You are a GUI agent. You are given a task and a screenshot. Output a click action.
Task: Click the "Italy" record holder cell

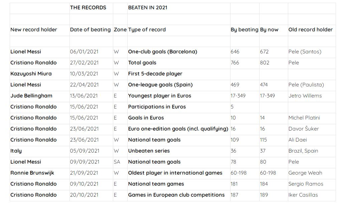(x=16, y=151)
